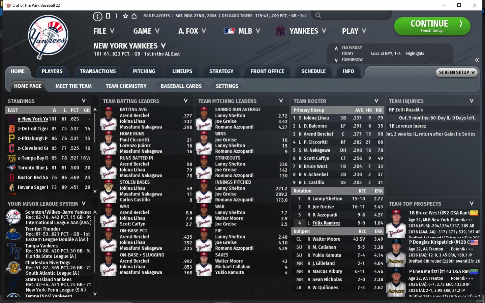Viewport: 485px width, 303px height.
Task: Go back using the left arrow navigation icon
Action: [98, 16]
